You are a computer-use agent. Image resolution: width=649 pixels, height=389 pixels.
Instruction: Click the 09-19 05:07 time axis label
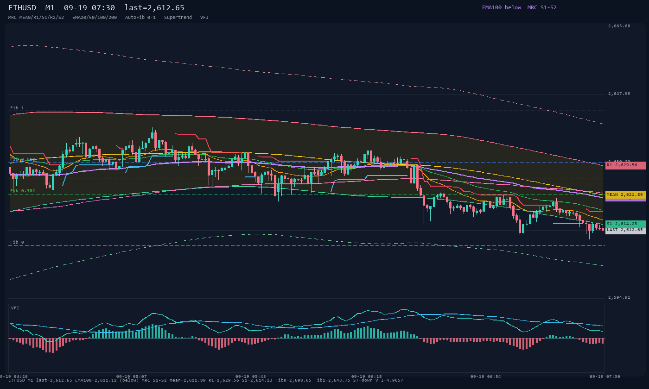tap(132, 376)
